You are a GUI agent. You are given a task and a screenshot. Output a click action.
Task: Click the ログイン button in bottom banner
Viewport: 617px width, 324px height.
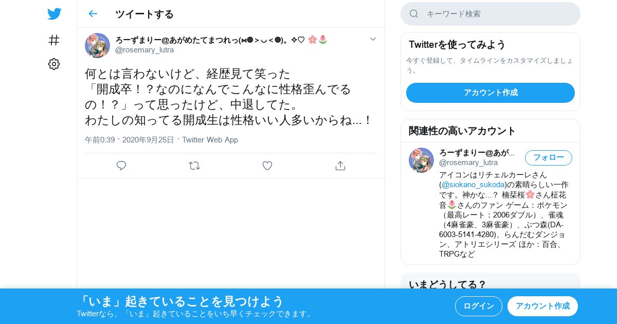pyautogui.click(x=479, y=306)
